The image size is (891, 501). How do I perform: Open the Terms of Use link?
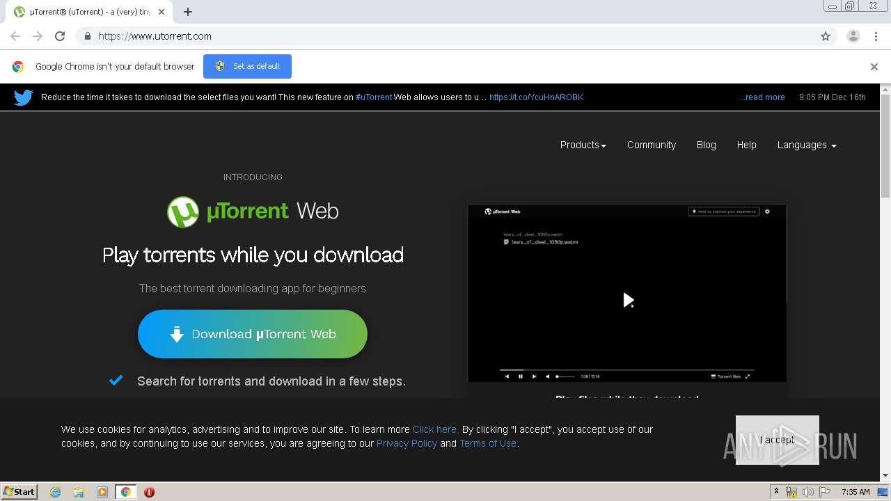point(488,443)
